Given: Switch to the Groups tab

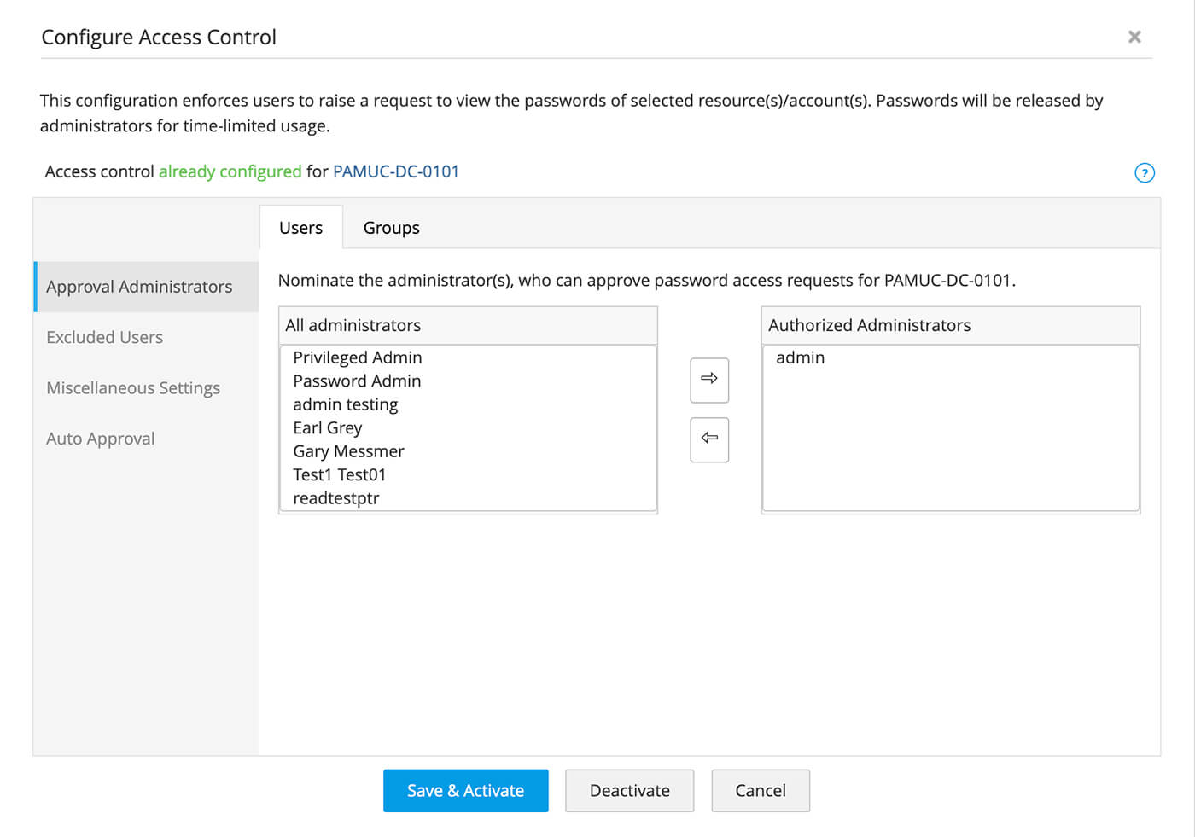Looking at the screenshot, I should (x=391, y=228).
